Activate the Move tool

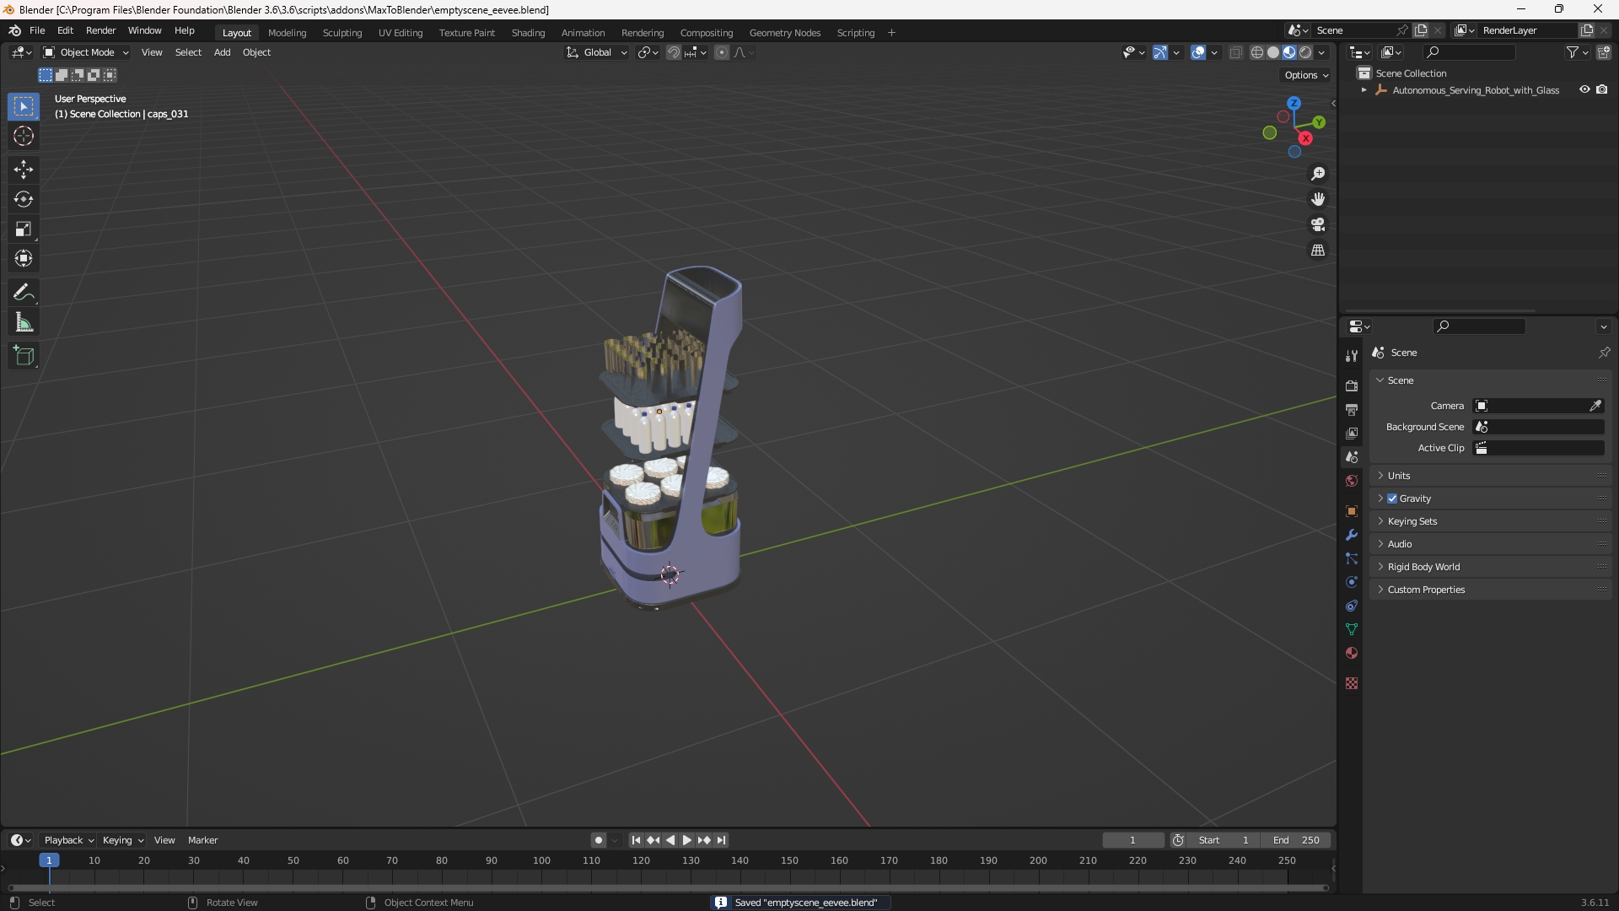click(x=24, y=170)
